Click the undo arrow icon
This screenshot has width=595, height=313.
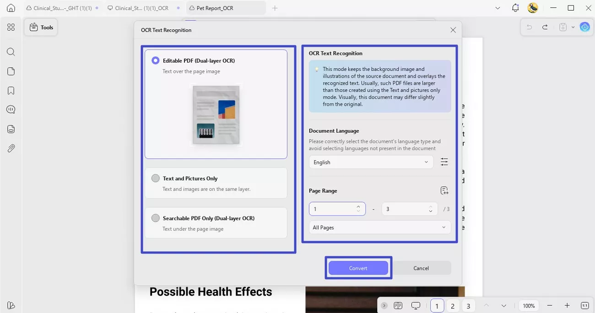click(x=530, y=27)
